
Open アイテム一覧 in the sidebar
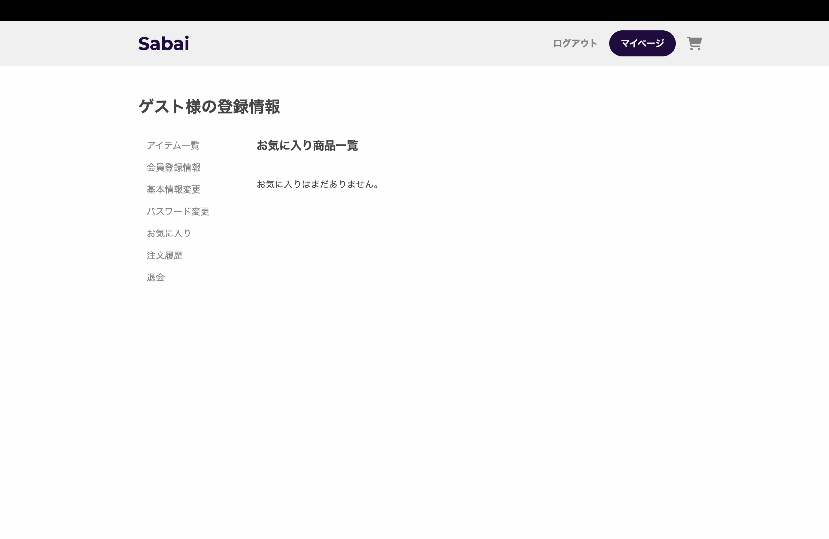point(173,145)
